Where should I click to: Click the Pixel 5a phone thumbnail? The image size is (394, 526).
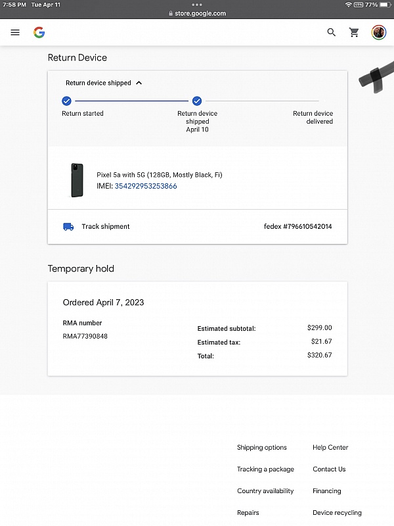77,180
